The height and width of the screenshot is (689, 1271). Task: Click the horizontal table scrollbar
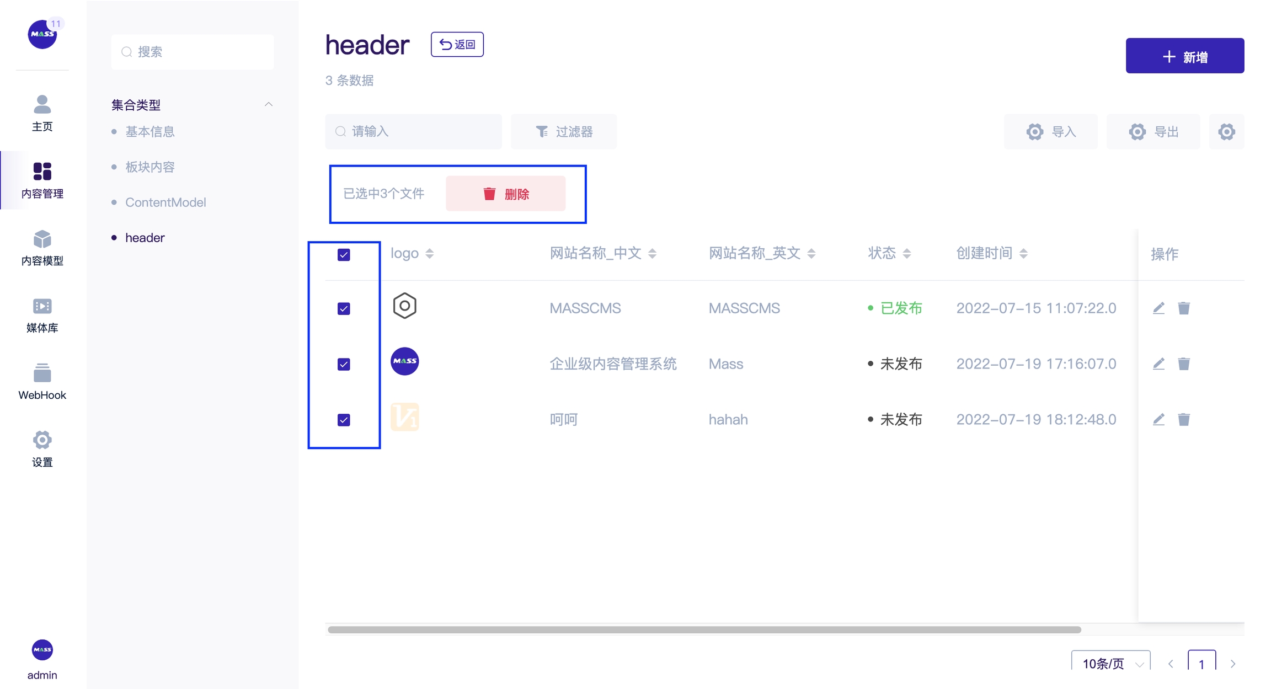[704, 629]
